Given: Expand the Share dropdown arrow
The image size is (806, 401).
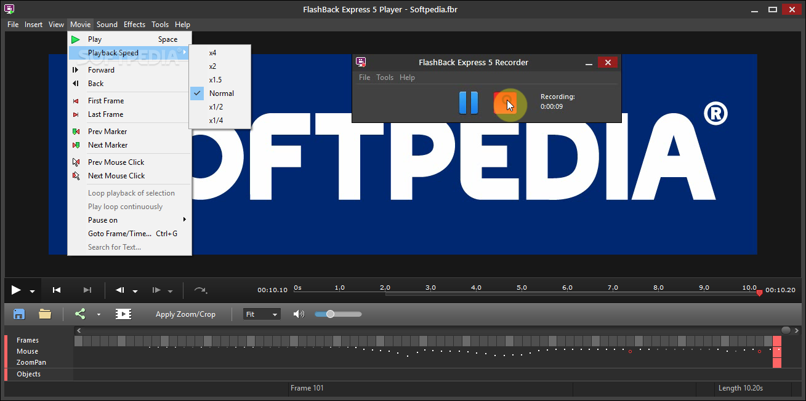Looking at the screenshot, I should point(99,314).
